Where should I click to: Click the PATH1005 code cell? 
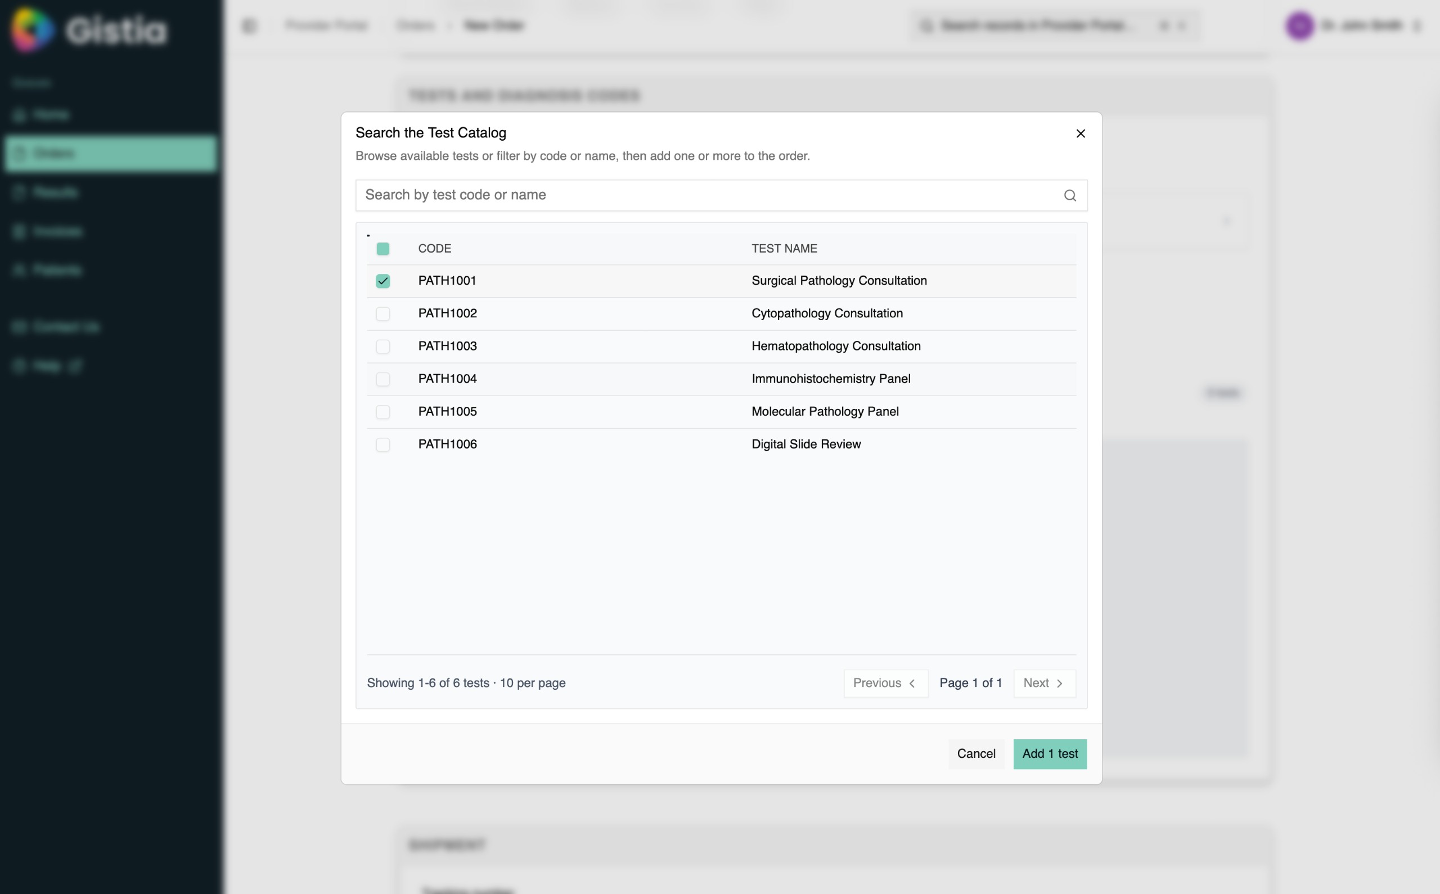pos(448,411)
